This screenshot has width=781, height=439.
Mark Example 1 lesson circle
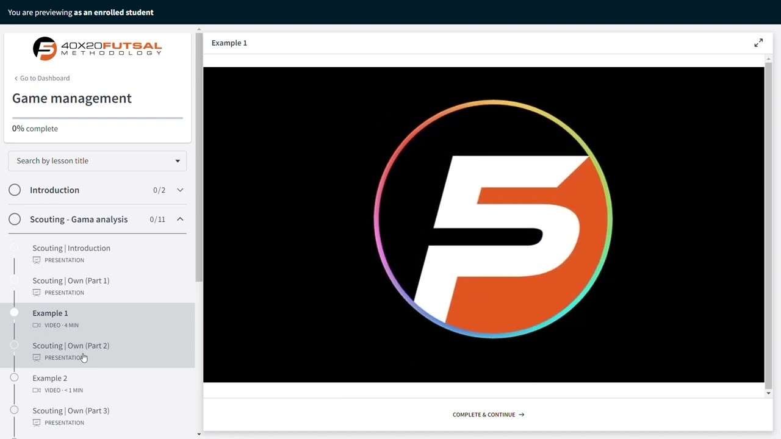[x=14, y=313]
